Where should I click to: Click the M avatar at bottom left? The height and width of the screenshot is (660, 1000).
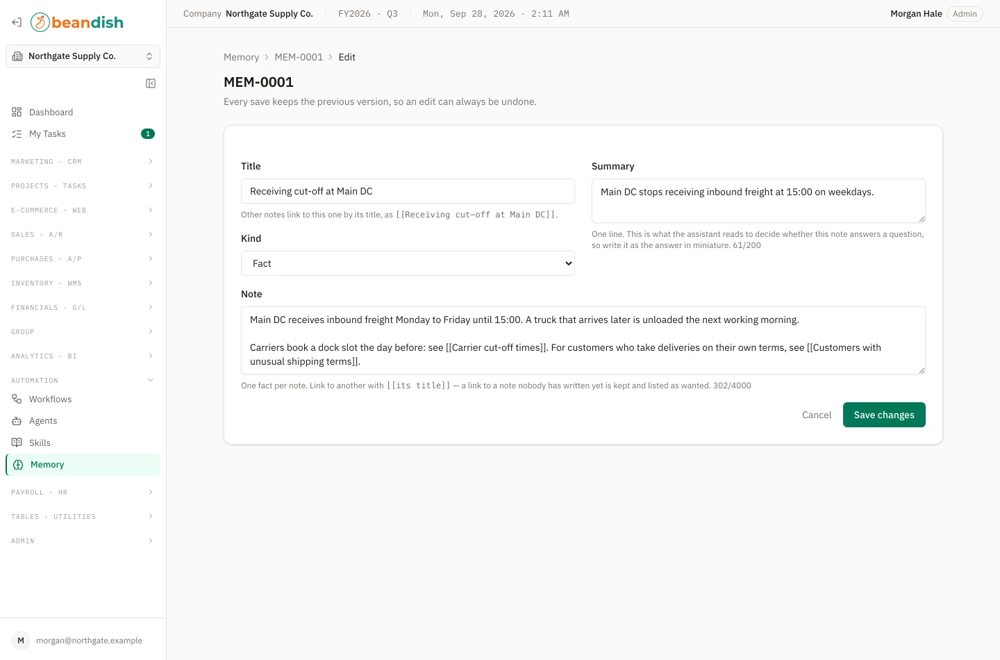(x=21, y=641)
